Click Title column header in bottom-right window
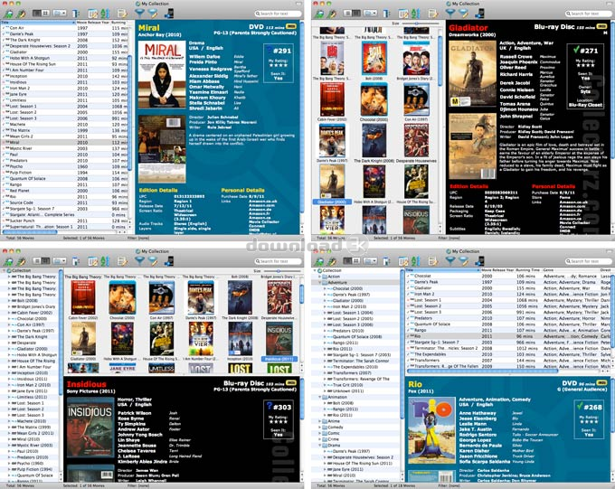 coord(442,270)
